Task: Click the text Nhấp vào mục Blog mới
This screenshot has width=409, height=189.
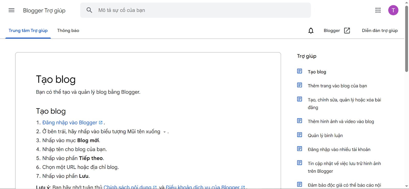Action: coord(71,140)
